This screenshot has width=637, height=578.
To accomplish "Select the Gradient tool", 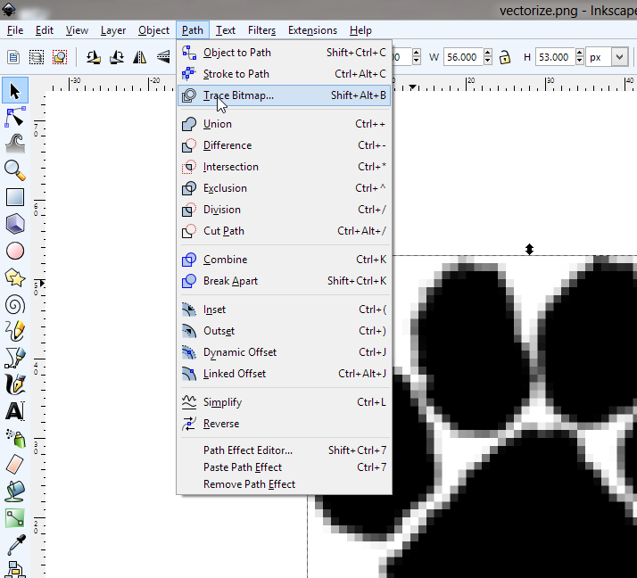I will (x=15, y=518).
